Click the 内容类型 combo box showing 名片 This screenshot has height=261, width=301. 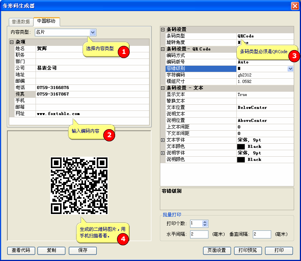tap(65, 32)
